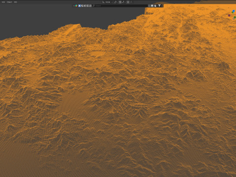Click the blue Z axis gizmo ball

[x=234, y=11]
